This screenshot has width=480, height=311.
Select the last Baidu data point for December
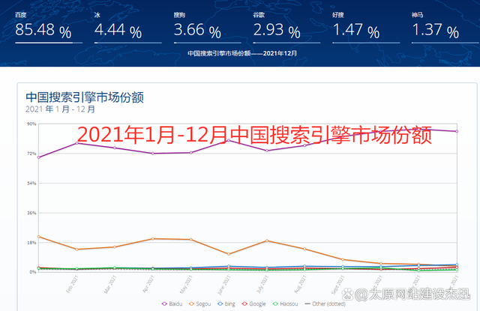pos(457,131)
